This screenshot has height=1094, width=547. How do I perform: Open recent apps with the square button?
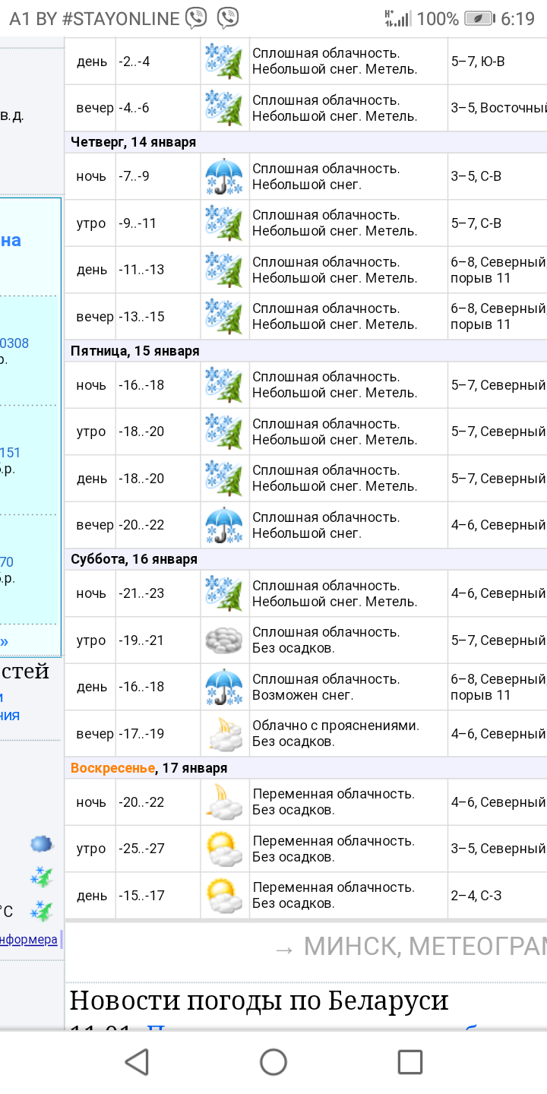[x=409, y=1061]
